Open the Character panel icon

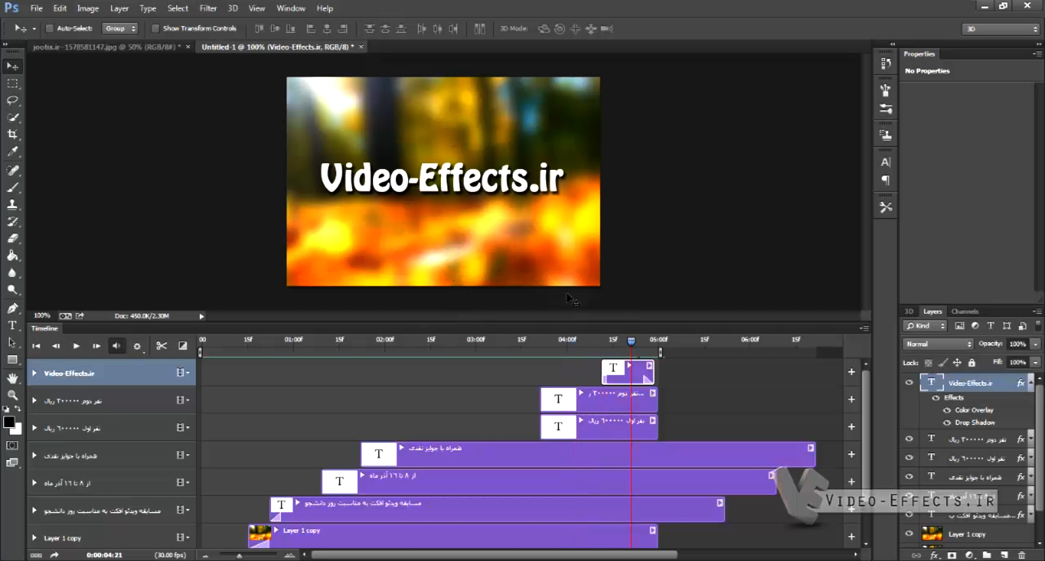tap(886, 162)
